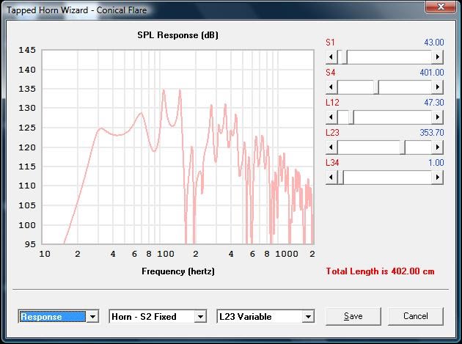The image size is (462, 344).
Task: Click the L12 value 47.30
Action: 433,103
